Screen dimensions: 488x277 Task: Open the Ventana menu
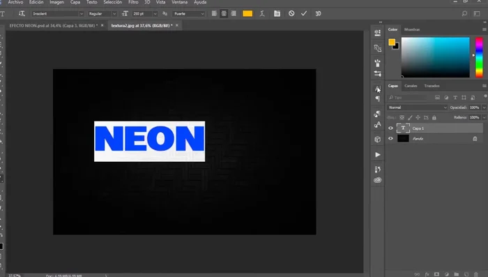pos(180,2)
